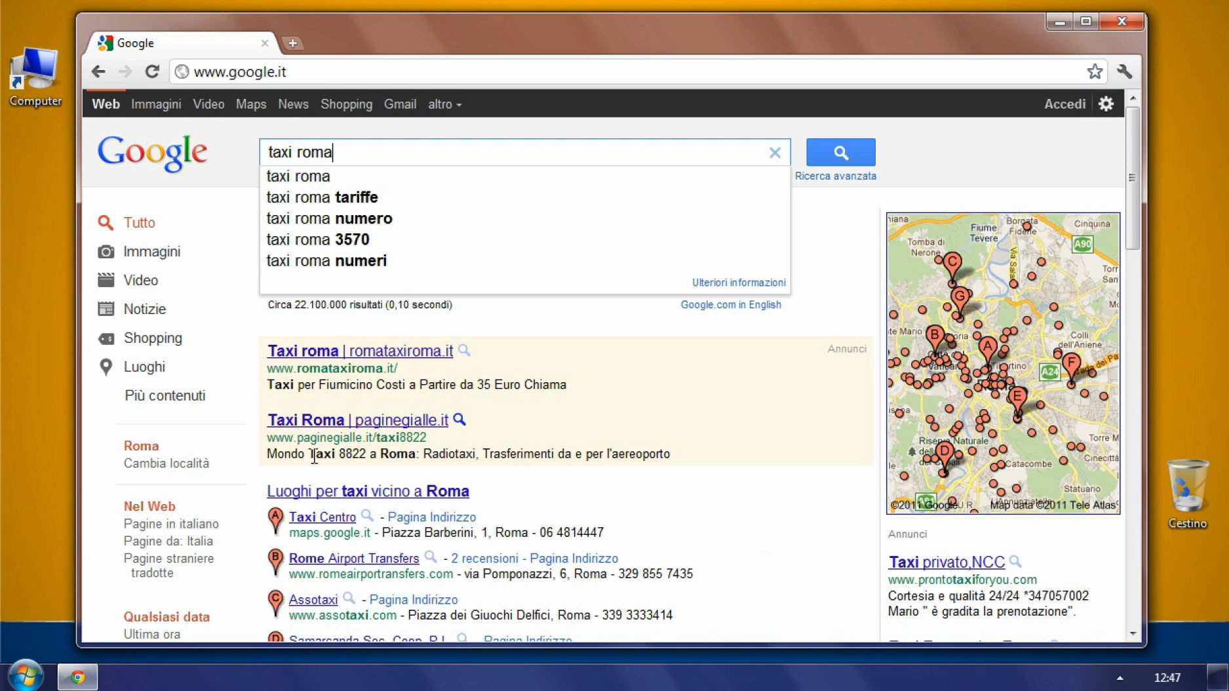Click preview magnifier next to Taxi privato NCC
1229x691 pixels.
[x=1015, y=561]
